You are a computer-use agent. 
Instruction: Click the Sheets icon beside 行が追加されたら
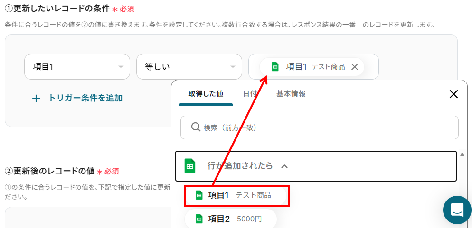coord(190,166)
